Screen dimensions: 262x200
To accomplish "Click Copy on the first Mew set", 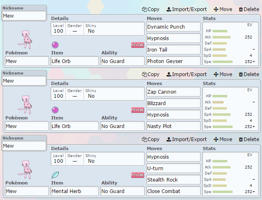I will pos(150,9).
